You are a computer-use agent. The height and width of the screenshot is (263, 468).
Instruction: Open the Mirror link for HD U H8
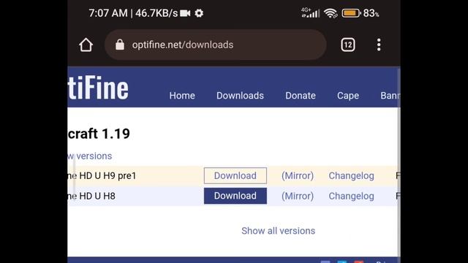(x=298, y=196)
